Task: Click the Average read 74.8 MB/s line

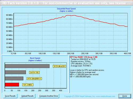Action: (x=81, y=66)
